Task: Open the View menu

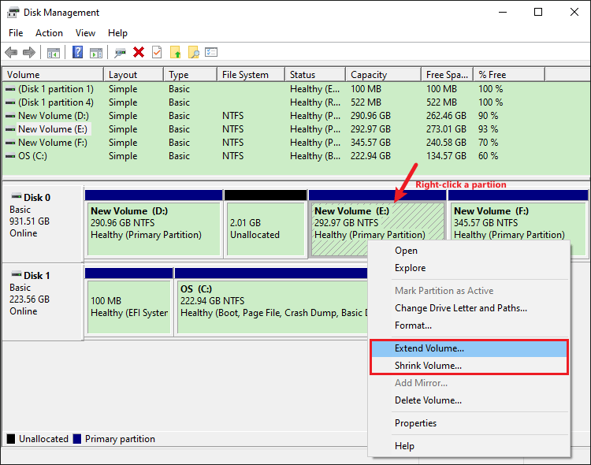Action: (x=85, y=33)
